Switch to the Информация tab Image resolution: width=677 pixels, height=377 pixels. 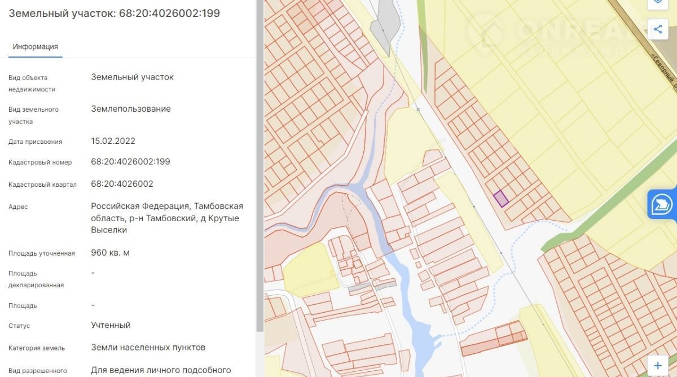pos(36,47)
